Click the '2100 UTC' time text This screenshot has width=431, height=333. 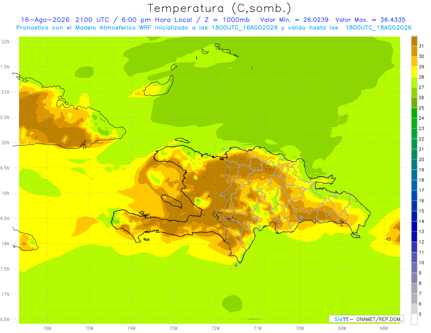92,20
